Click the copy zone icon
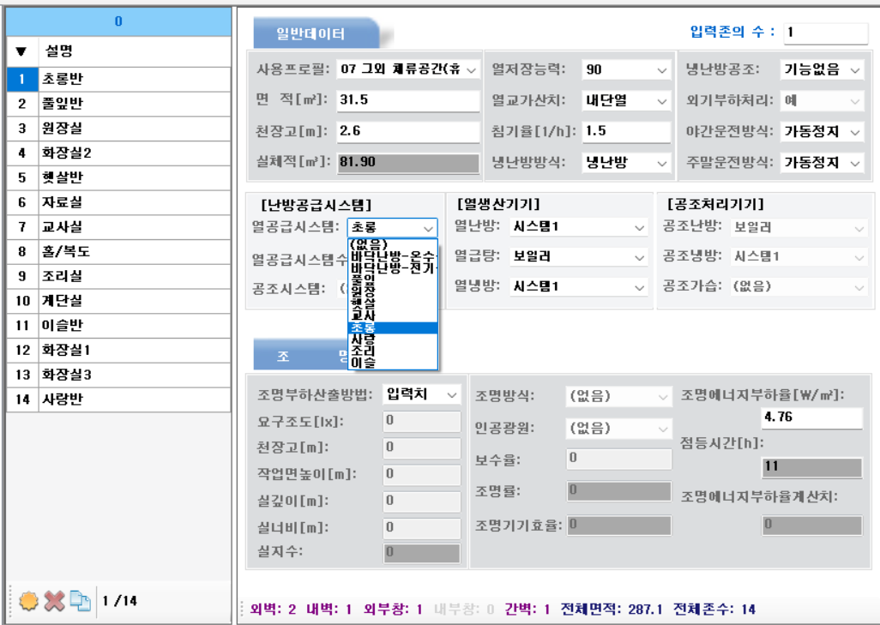The width and height of the screenshot is (880, 625). [80, 601]
